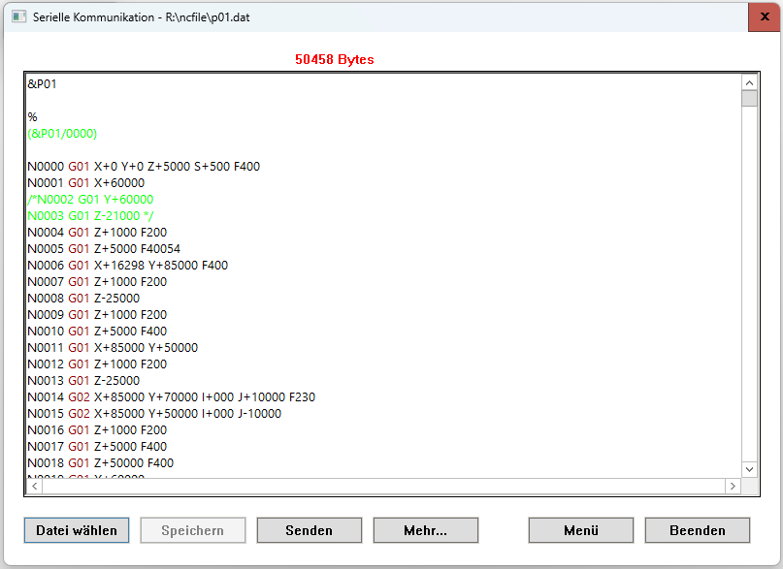Open the "Menü" button
The height and width of the screenshot is (569, 783).
point(580,530)
